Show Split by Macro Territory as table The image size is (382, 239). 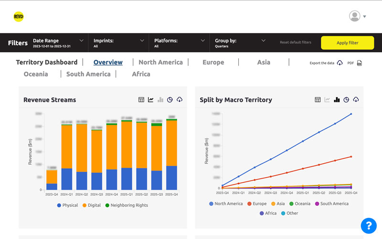[318, 100]
